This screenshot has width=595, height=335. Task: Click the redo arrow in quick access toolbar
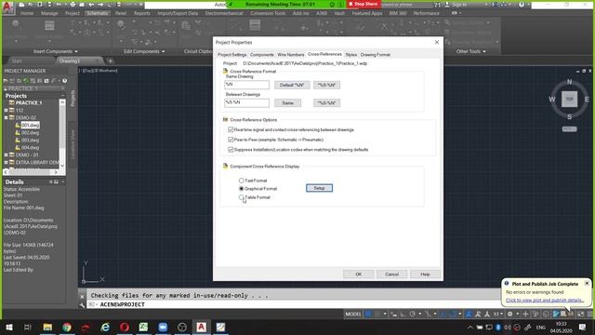(100, 5)
